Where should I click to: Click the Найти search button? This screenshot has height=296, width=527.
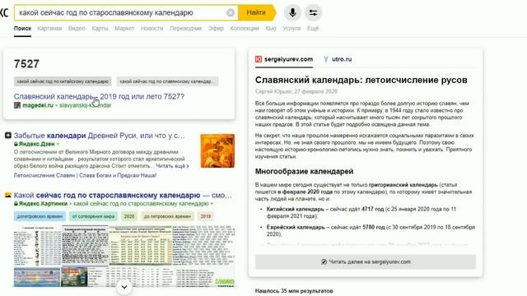tap(256, 12)
